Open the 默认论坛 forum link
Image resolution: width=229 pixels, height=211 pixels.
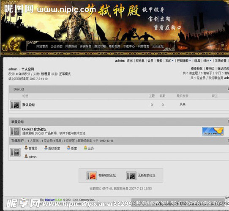(x=28, y=105)
